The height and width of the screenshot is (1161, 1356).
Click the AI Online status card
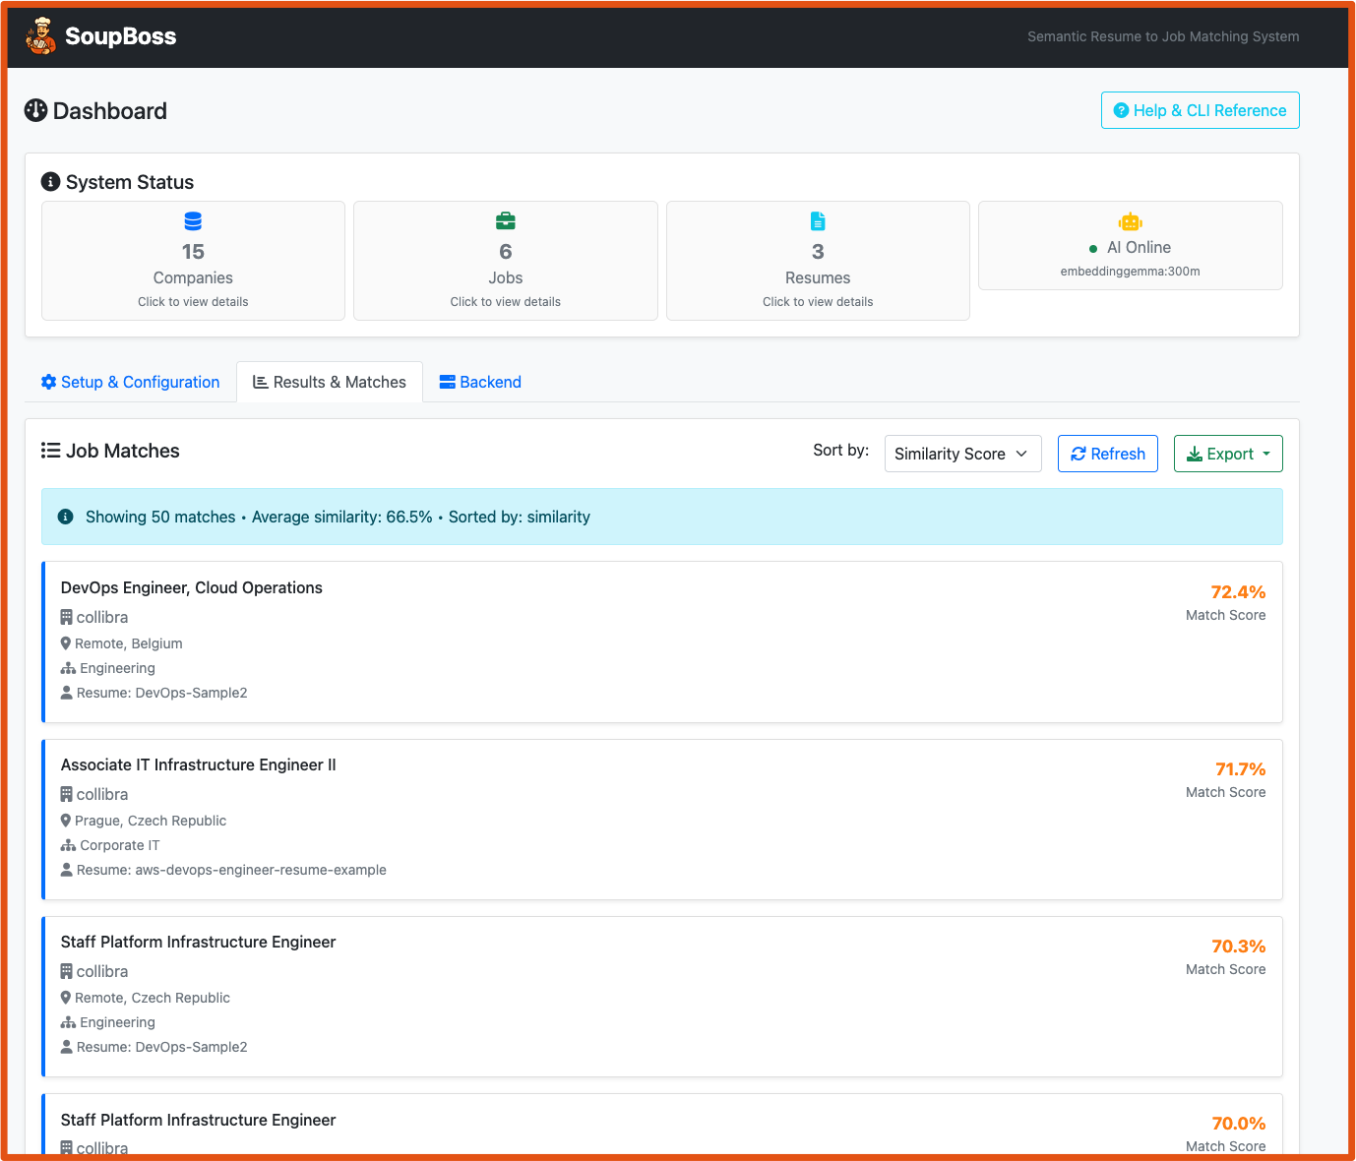1131,246
